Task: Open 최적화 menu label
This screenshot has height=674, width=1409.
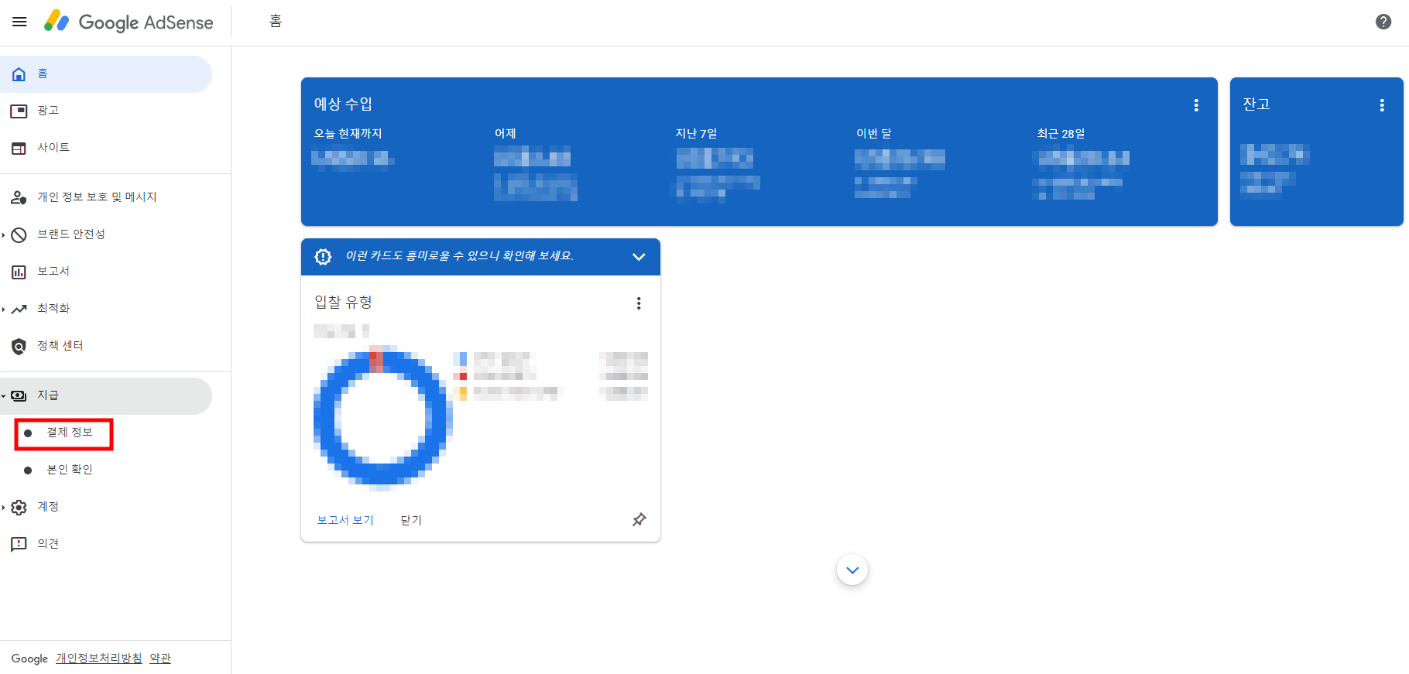Action: [x=53, y=309]
